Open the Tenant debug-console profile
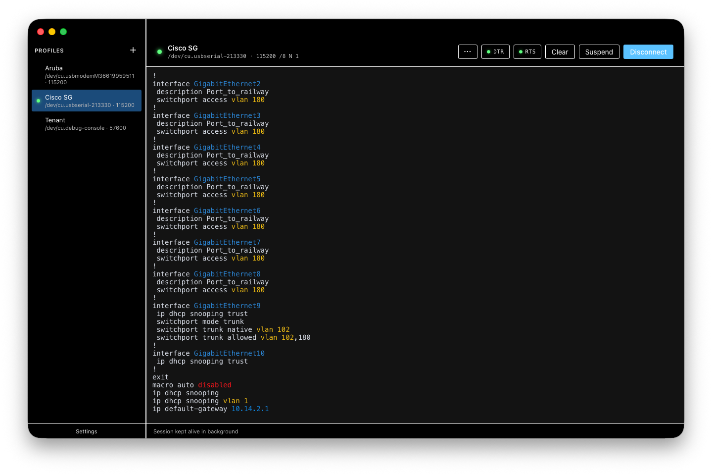This screenshot has width=712, height=475. pyautogui.click(x=87, y=124)
